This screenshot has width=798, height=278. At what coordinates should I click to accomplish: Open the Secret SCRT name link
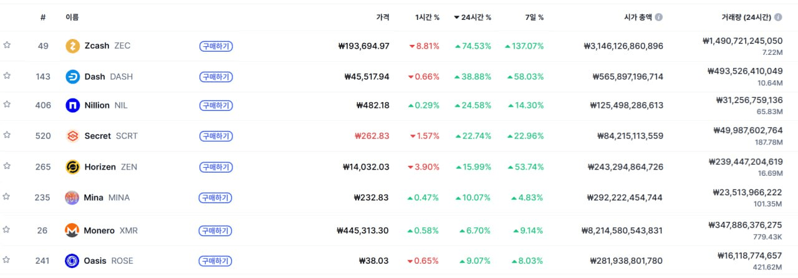click(x=98, y=136)
